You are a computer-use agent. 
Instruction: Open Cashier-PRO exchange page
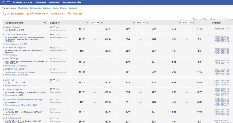[24, 99]
